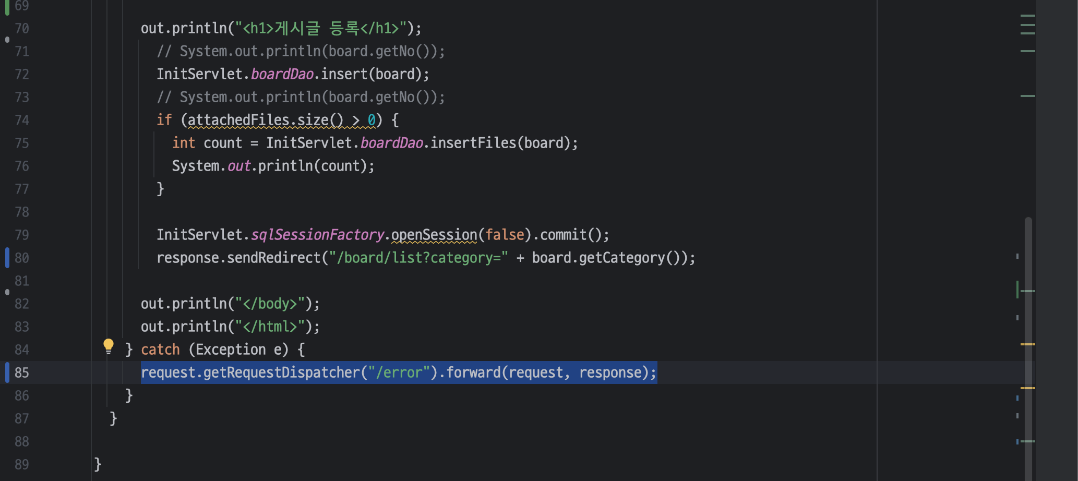Click sqlSessionFactory on line 79
1078x481 pixels.
tap(317, 235)
